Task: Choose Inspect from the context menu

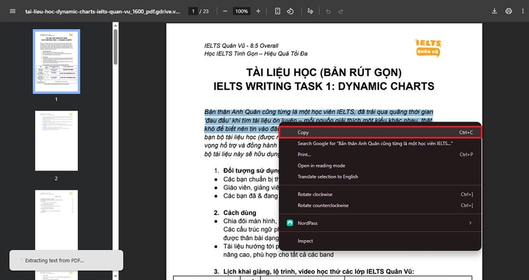Action: (381, 241)
